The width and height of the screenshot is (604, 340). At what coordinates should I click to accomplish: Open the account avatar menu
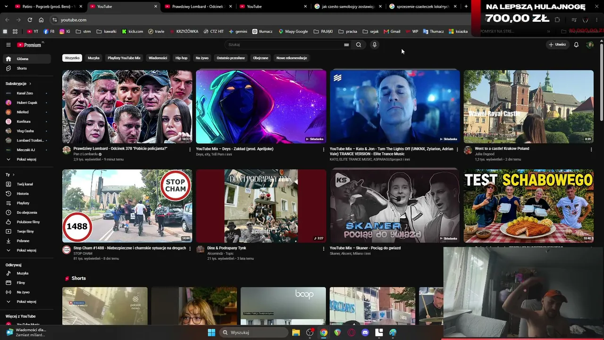(x=590, y=45)
